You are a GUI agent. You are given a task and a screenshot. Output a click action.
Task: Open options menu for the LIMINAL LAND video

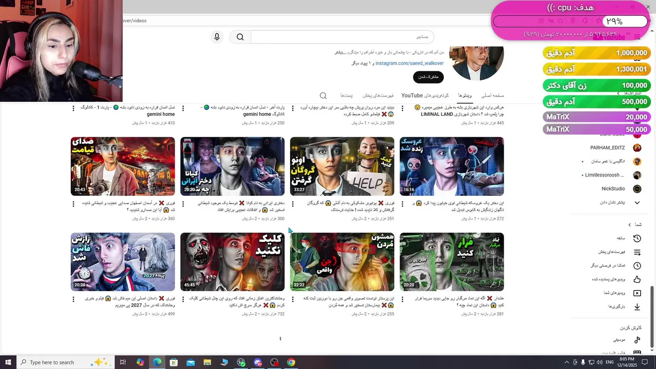pos(402,108)
